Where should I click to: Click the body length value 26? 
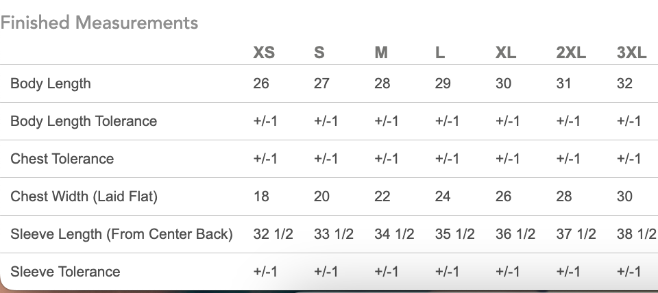(261, 84)
